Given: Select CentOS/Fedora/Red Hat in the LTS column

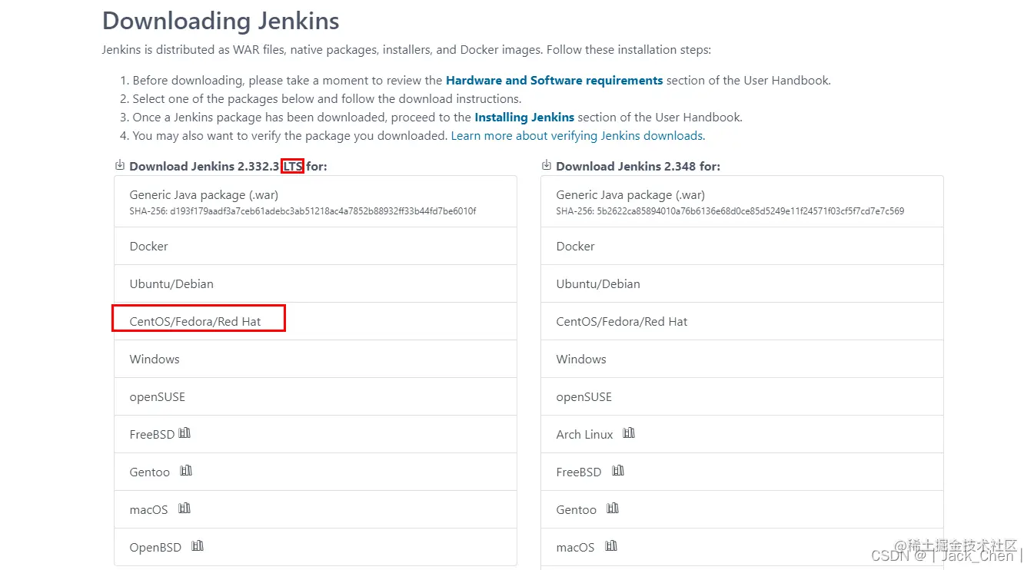Looking at the screenshot, I should 315,321.
